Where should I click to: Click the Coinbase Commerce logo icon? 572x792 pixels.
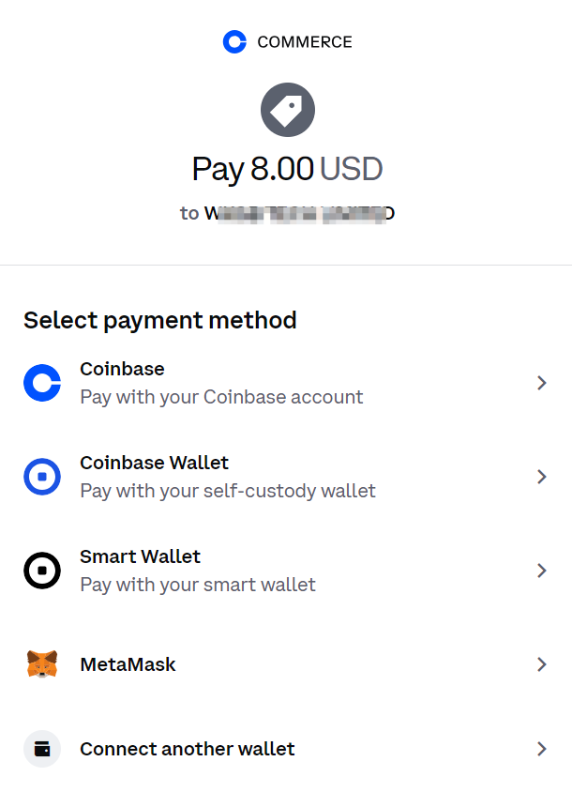(234, 42)
